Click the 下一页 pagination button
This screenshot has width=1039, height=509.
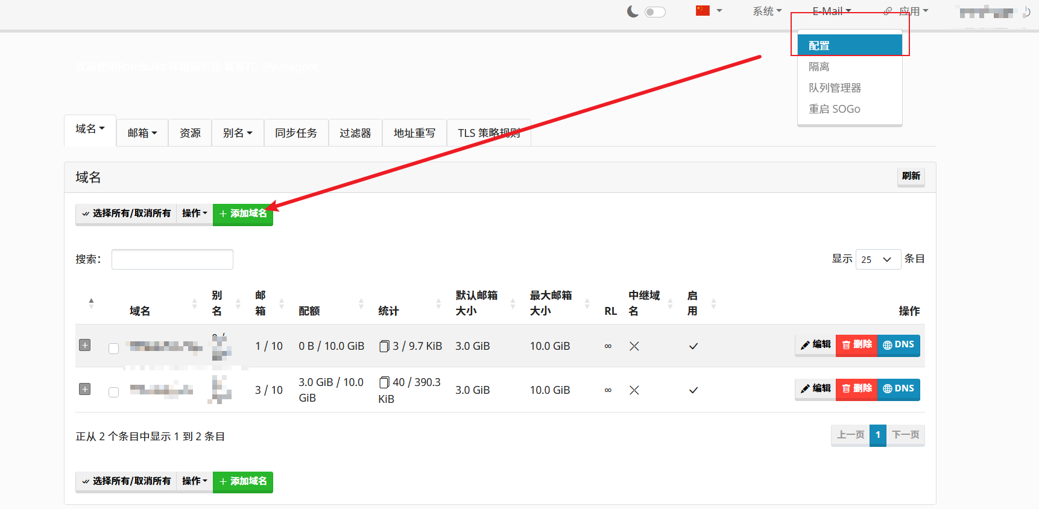[905, 435]
